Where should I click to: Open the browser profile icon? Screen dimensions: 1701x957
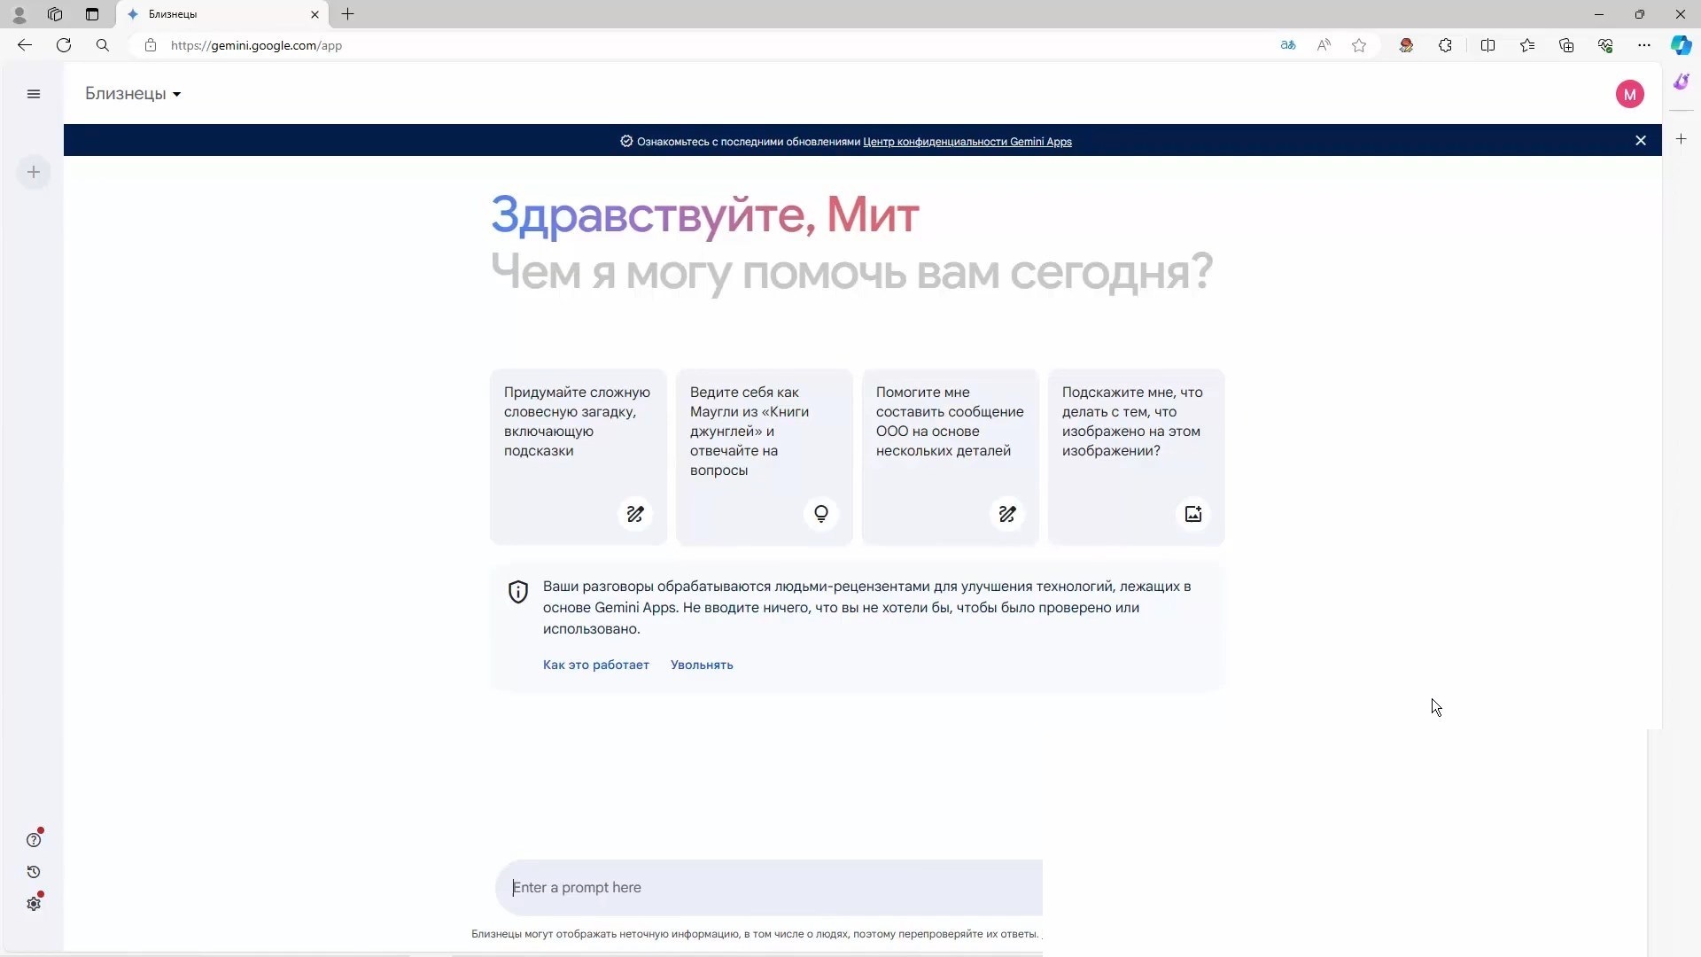click(x=19, y=14)
